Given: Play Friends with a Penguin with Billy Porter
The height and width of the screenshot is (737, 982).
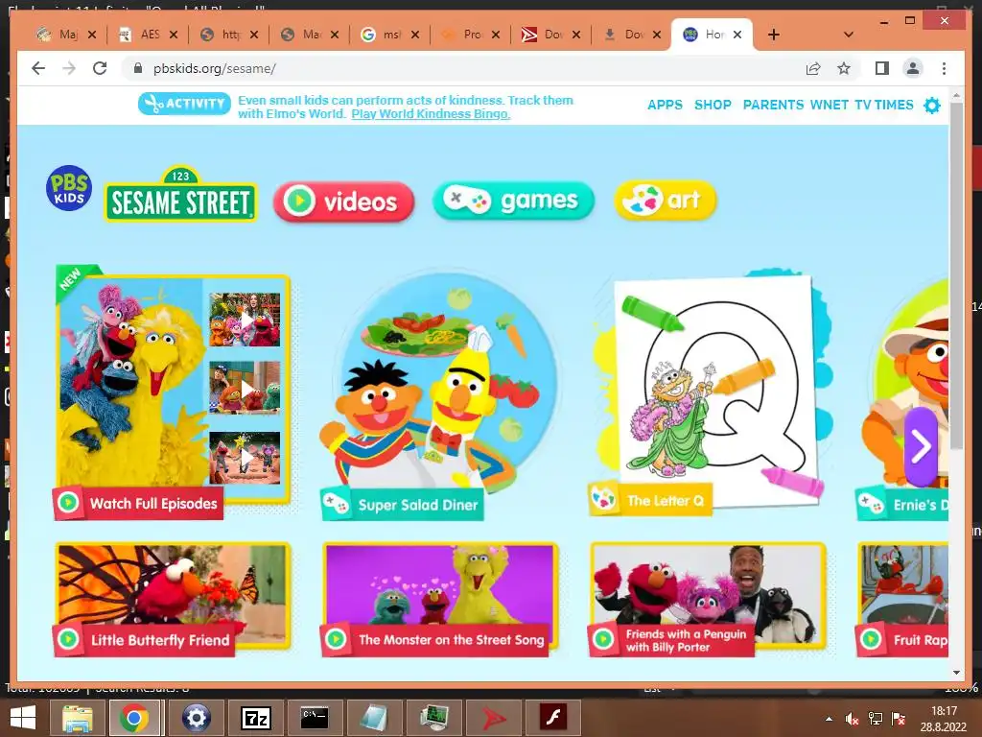Looking at the screenshot, I should 708,599.
